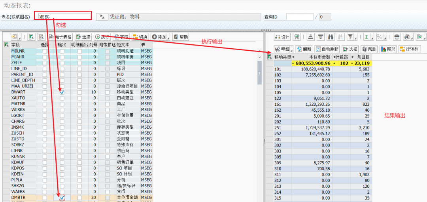Click the 条目数 column header
Image resolution: width=427 pixels, height=202 pixels.
[x=361, y=57]
